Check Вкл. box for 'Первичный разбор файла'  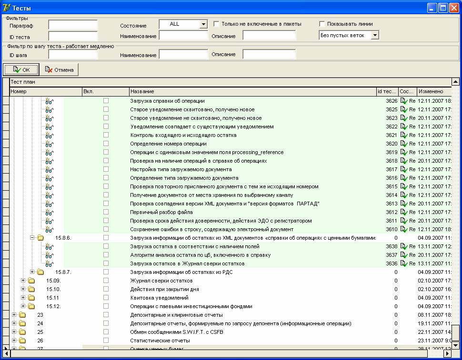pyautogui.click(x=106, y=212)
